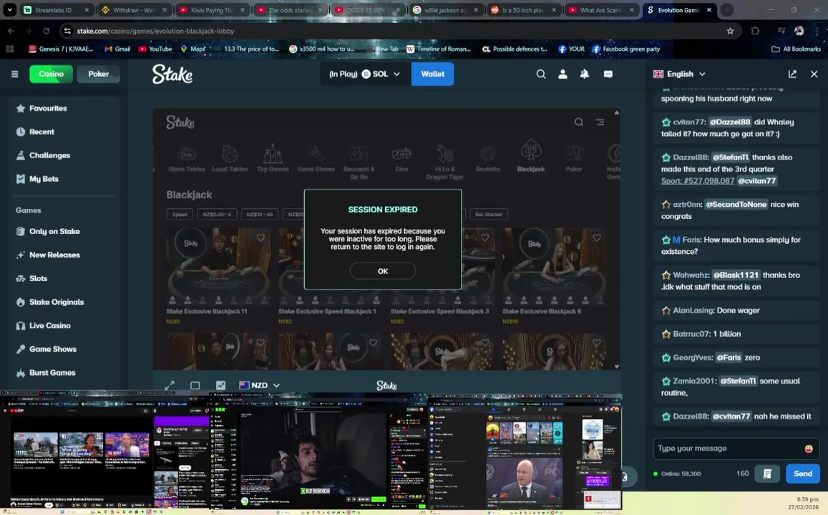Image resolution: width=828 pixels, height=515 pixels.
Task: Open Stake Originals in the sidebar
Action: (64, 302)
